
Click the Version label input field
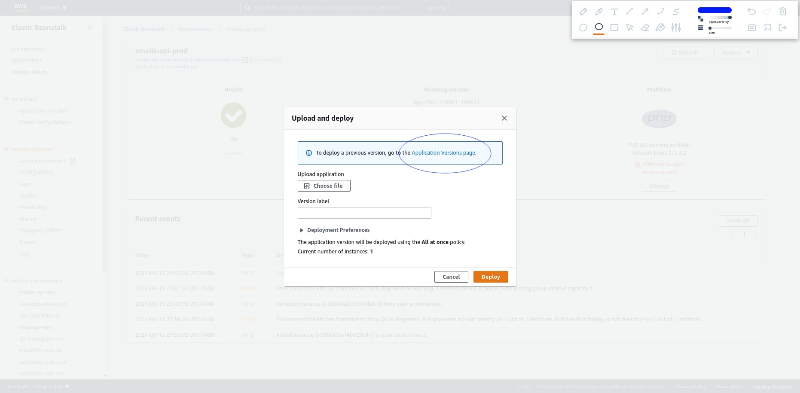click(364, 213)
